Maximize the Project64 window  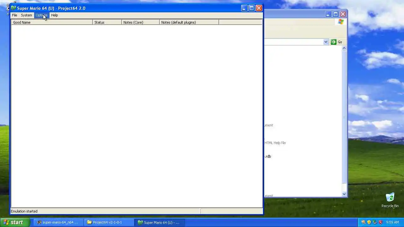point(252,8)
